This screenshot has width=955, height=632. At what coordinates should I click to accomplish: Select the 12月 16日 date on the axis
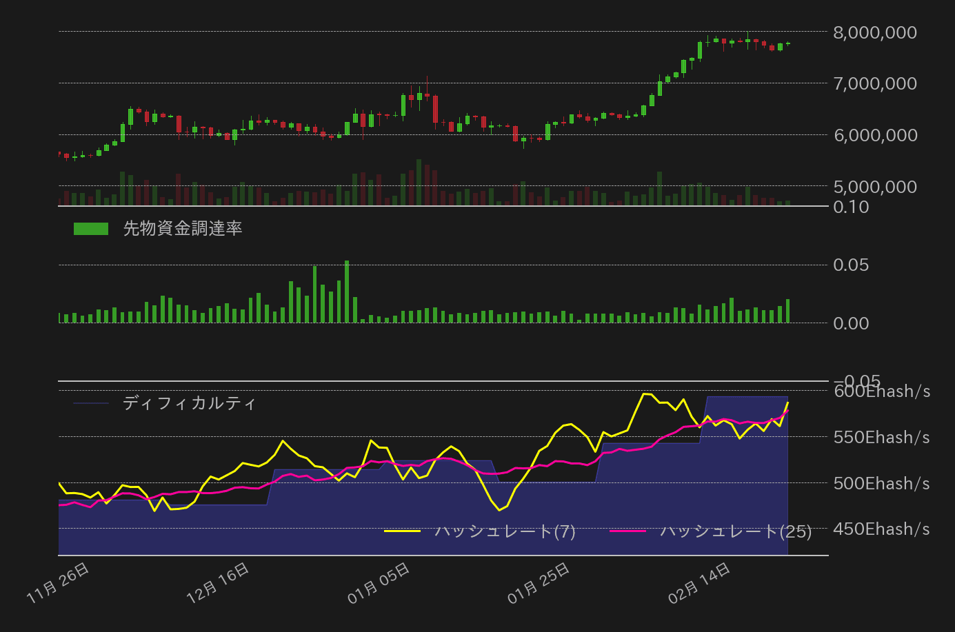(x=218, y=583)
